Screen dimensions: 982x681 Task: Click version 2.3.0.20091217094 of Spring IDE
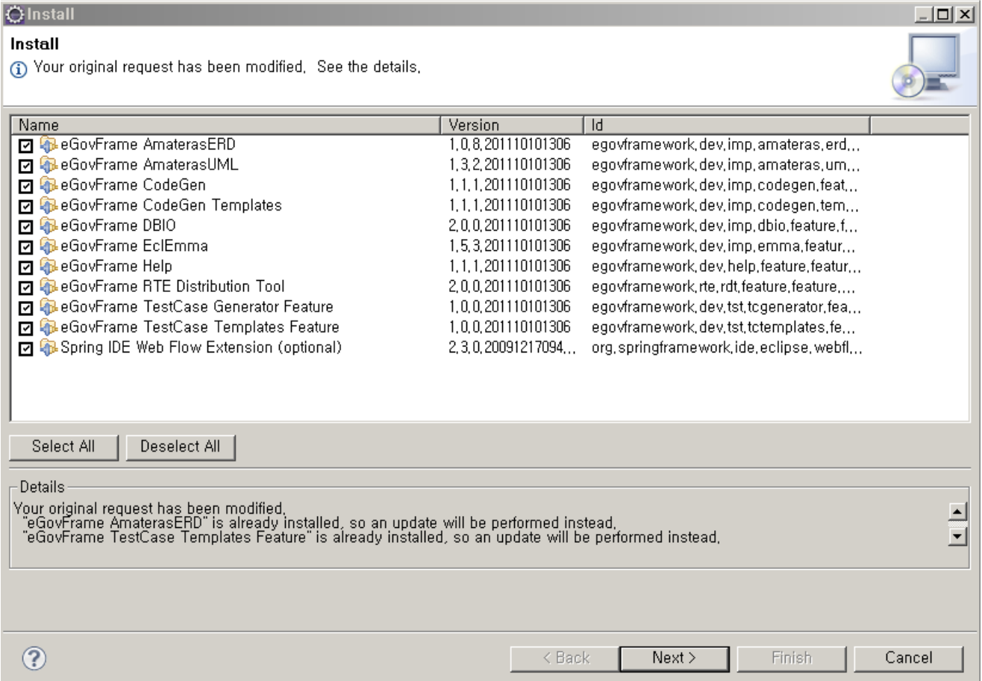513,347
